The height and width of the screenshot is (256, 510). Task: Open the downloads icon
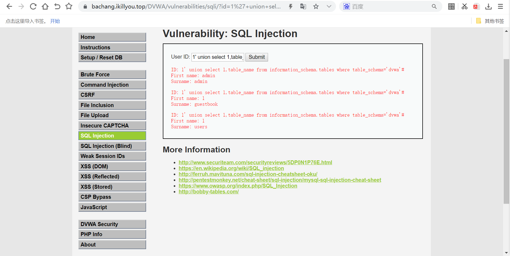(488, 6)
